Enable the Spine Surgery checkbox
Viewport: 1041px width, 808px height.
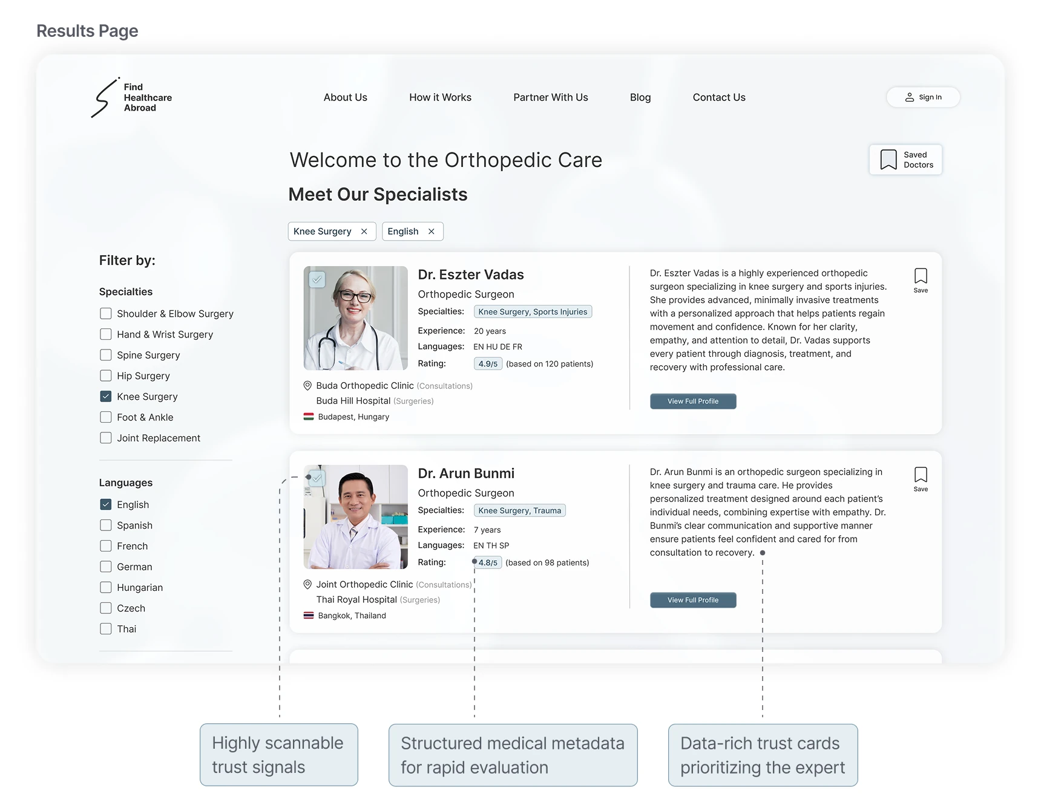(106, 355)
